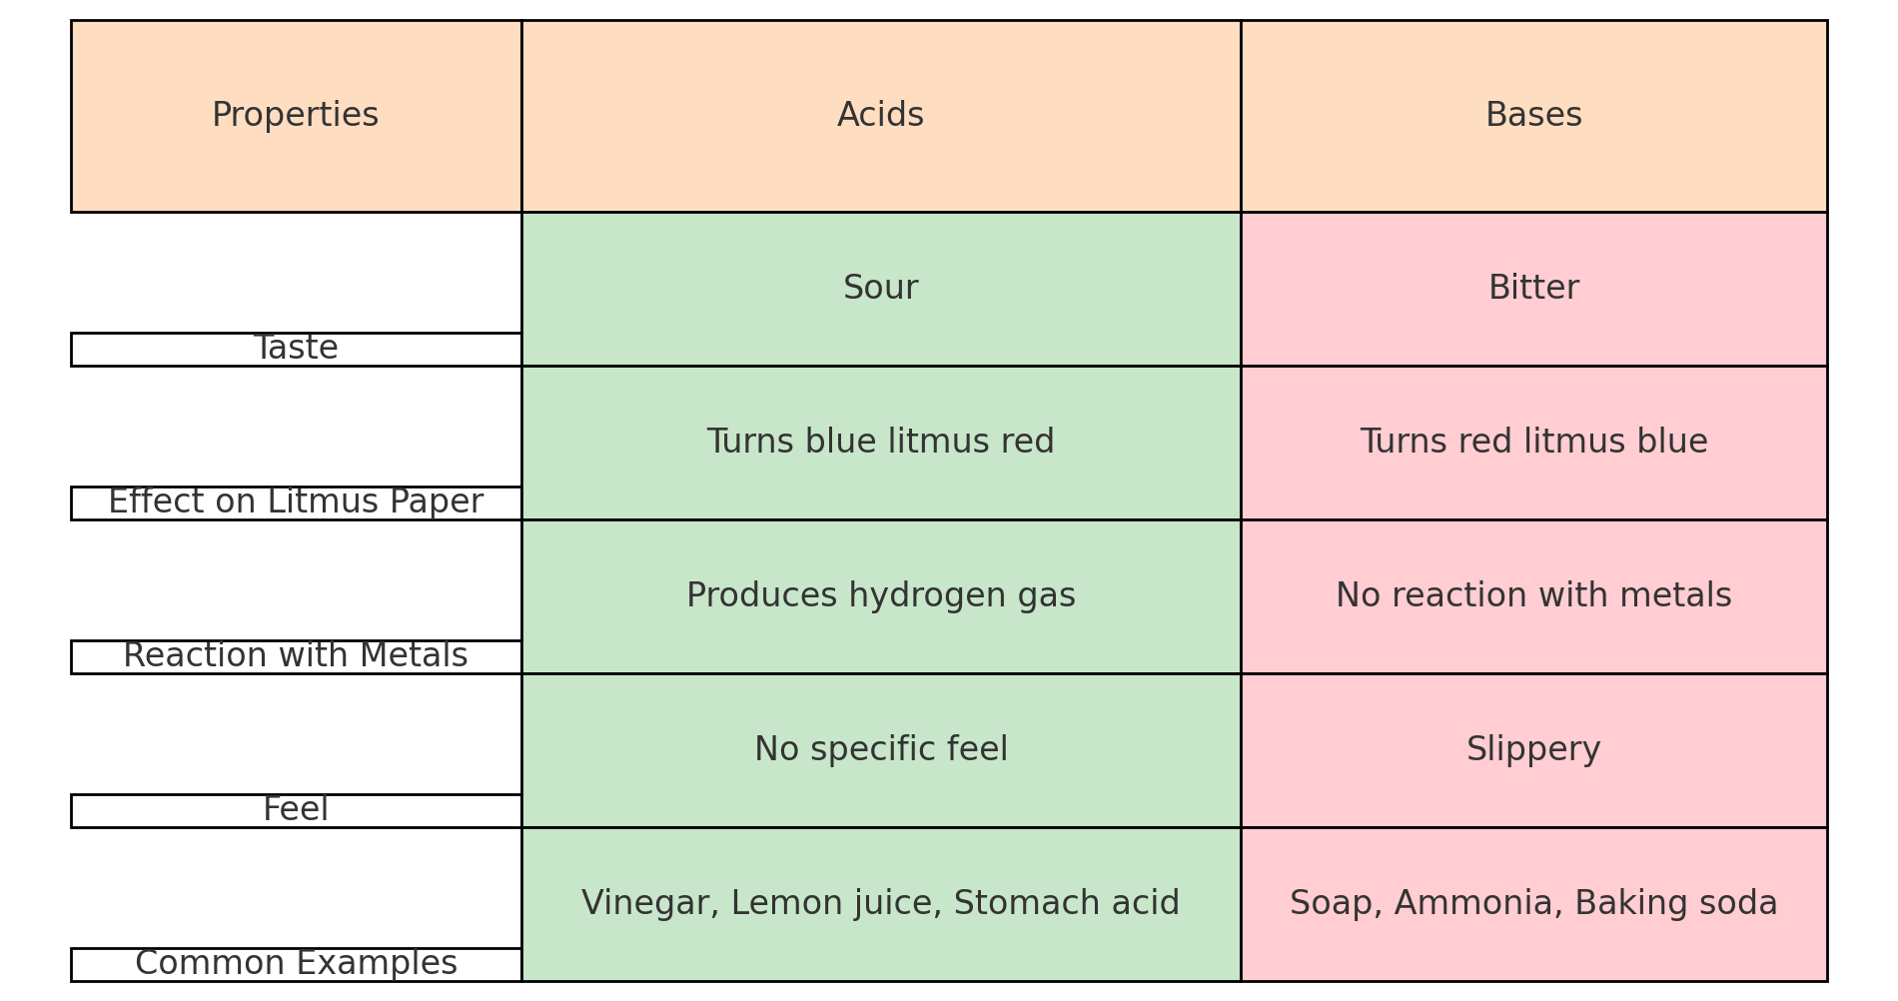Select the Bitter cell under Bases

click(x=1533, y=289)
